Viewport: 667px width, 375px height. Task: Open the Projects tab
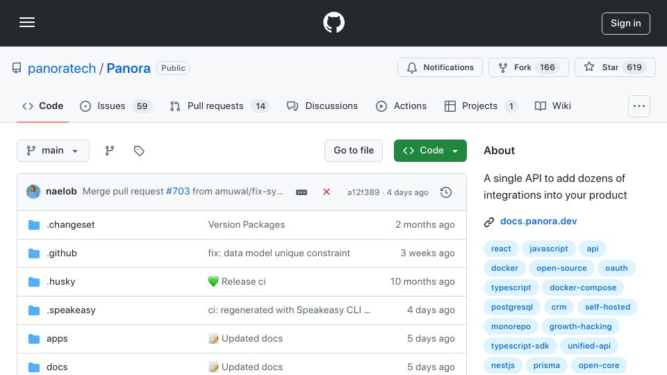pyautogui.click(x=481, y=106)
